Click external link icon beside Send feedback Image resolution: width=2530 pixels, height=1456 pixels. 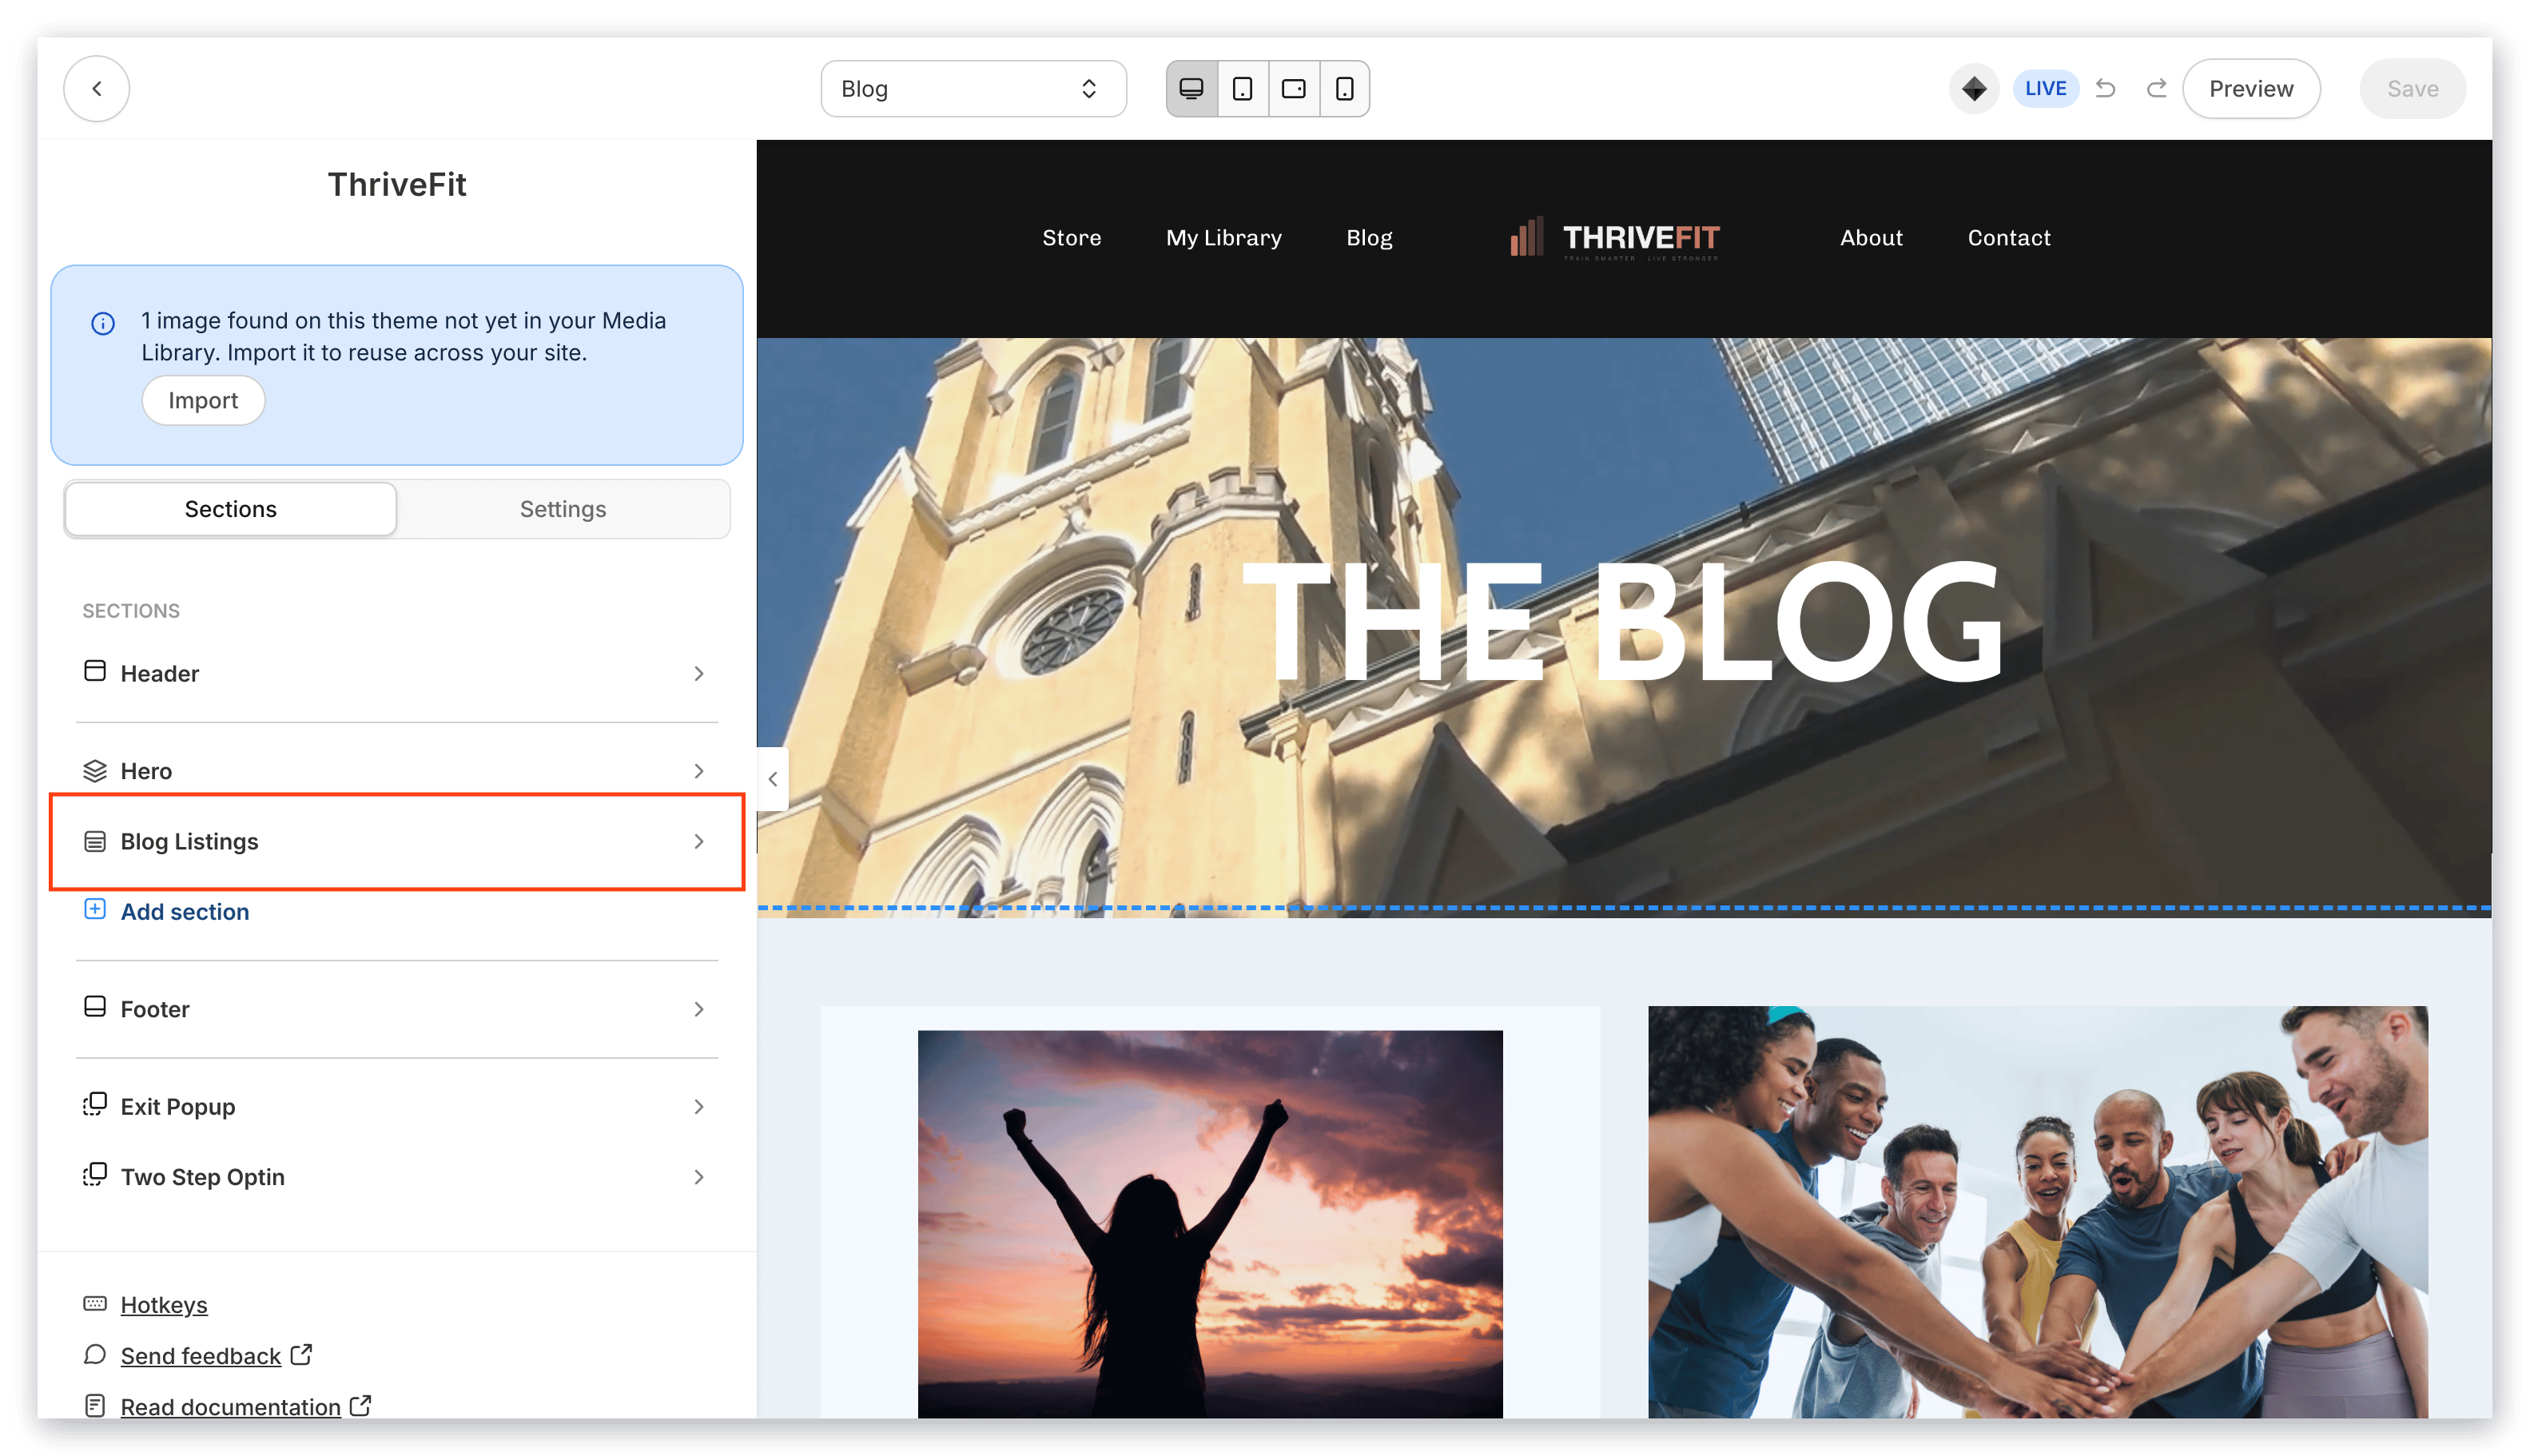pos(301,1354)
